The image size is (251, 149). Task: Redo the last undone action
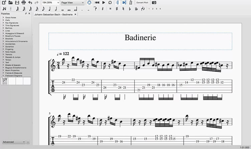tap(37, 3)
